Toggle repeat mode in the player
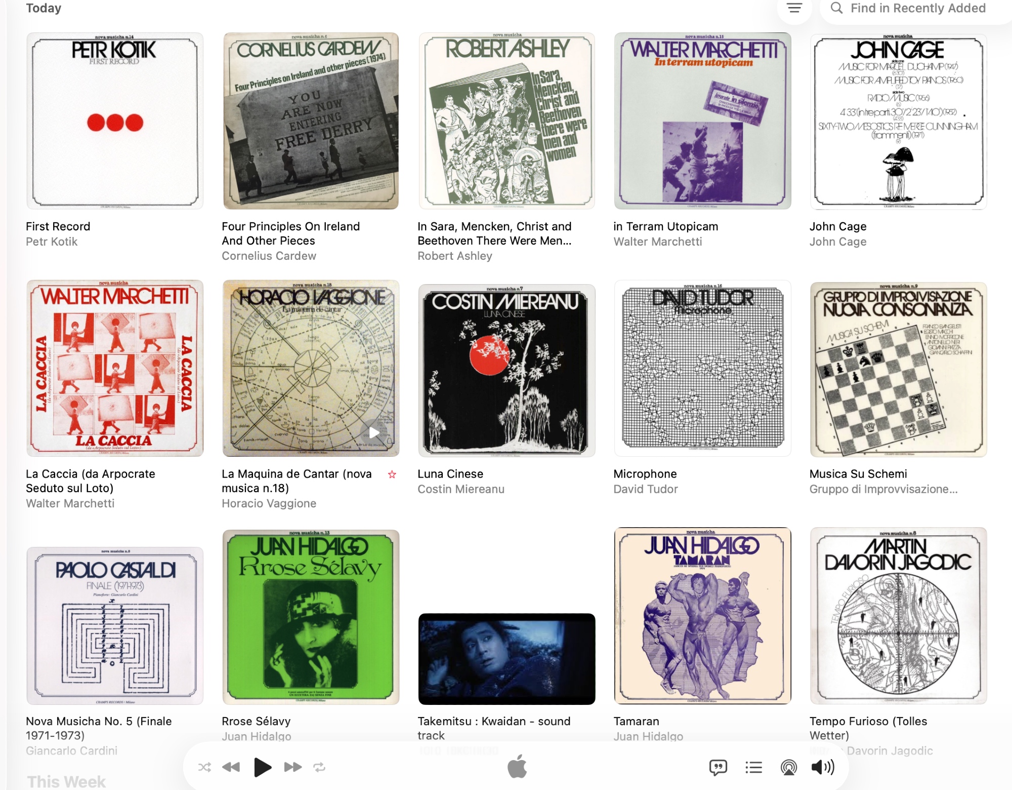This screenshot has width=1012, height=790. (x=319, y=767)
